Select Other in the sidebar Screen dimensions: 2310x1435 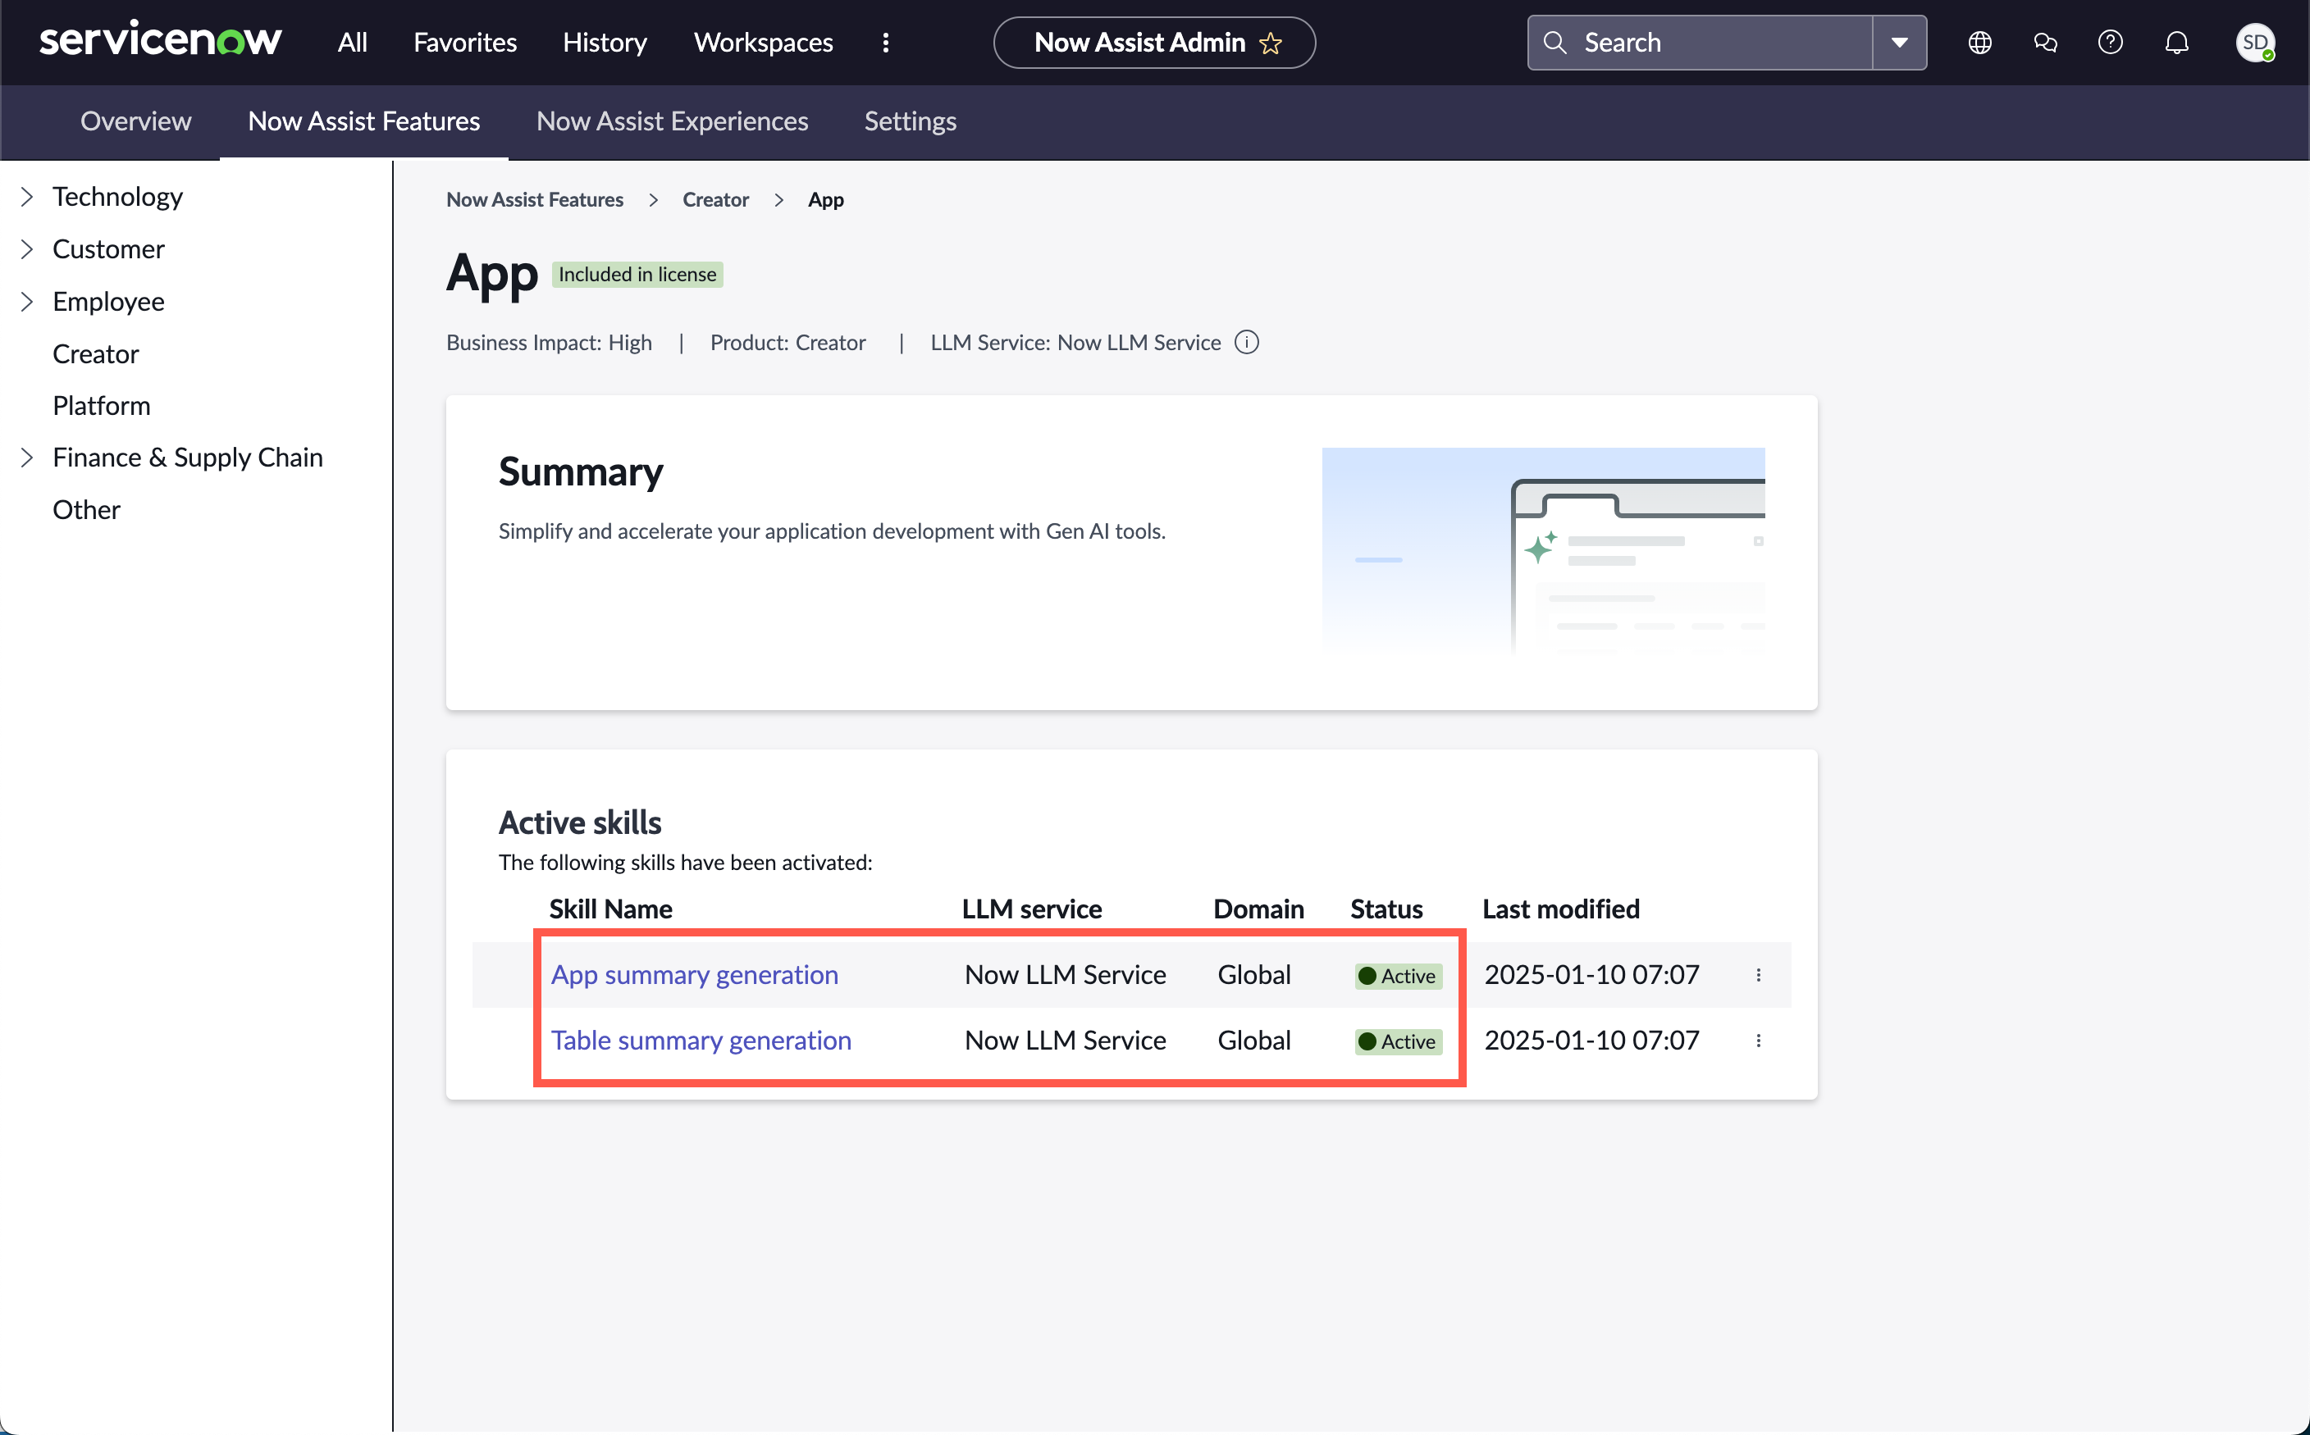86,510
